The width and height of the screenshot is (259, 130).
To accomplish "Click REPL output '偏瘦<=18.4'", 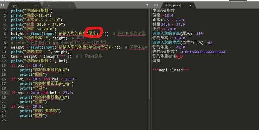I will click(163, 16).
